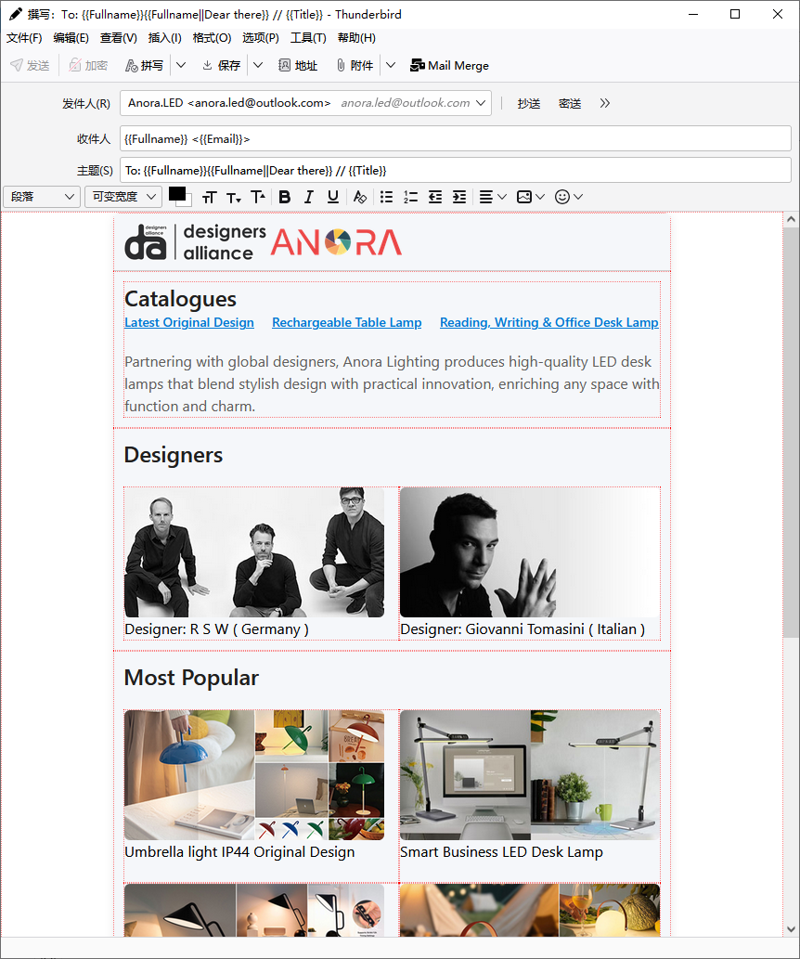
Task: Remove text styling icon
Action: click(360, 197)
